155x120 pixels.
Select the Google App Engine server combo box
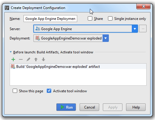tap(86, 29)
